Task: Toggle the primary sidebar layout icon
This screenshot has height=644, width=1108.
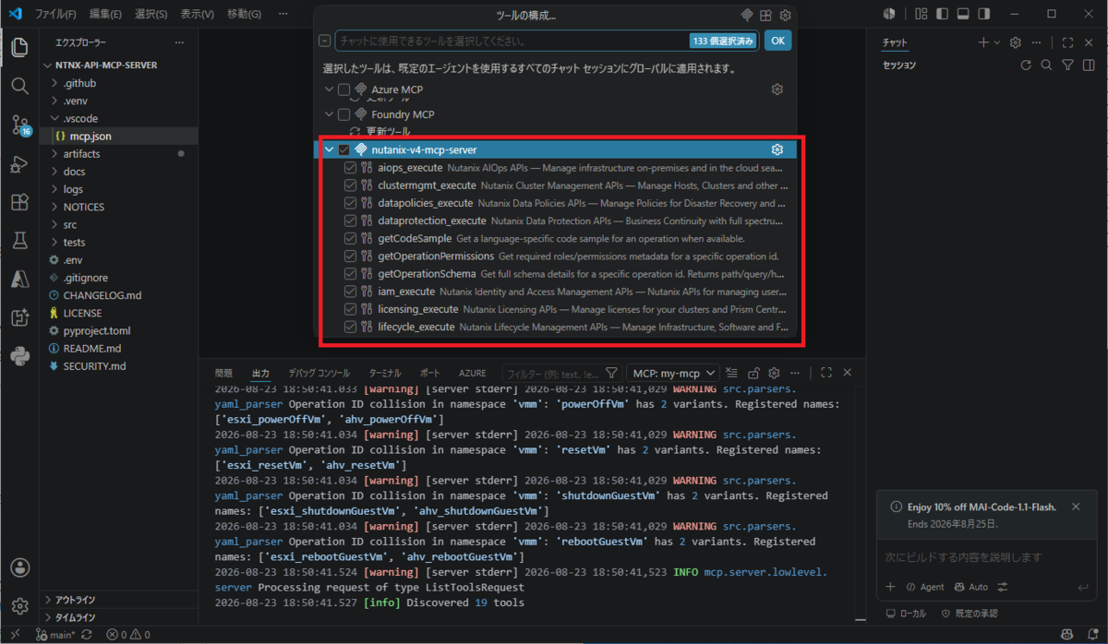Action: pos(941,14)
